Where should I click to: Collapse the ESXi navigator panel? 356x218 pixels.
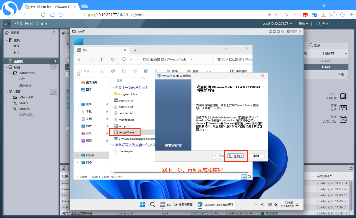(x=54, y=32)
